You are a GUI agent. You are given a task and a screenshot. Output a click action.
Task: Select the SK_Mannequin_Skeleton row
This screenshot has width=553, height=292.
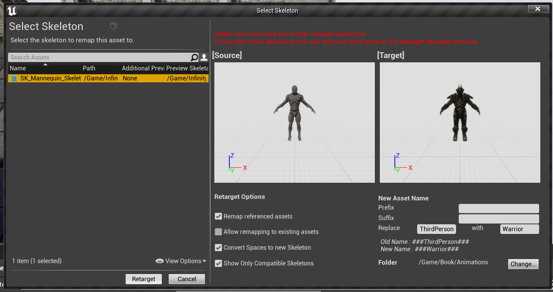(108, 78)
